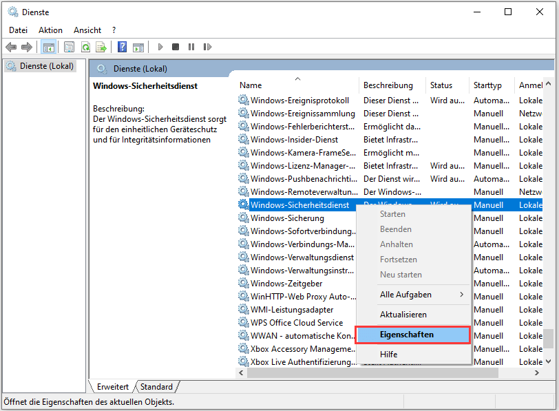
Task: Open Help using the blue question mark icon
Action: click(x=122, y=46)
